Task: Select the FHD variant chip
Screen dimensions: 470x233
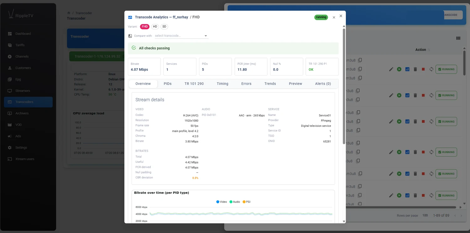Action: tap(144, 27)
